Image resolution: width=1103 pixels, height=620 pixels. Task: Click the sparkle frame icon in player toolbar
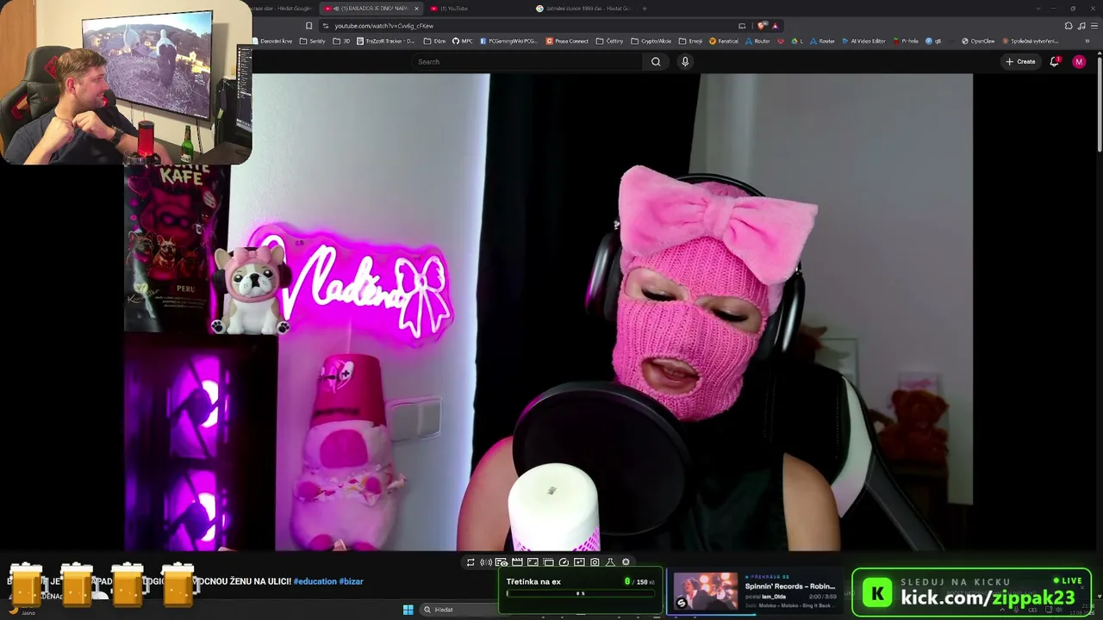click(x=579, y=562)
